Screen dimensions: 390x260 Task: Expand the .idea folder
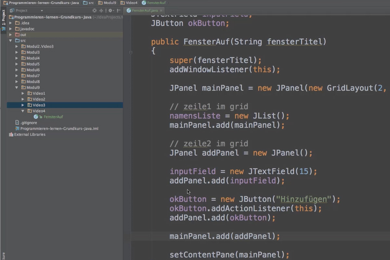[x=11, y=23]
